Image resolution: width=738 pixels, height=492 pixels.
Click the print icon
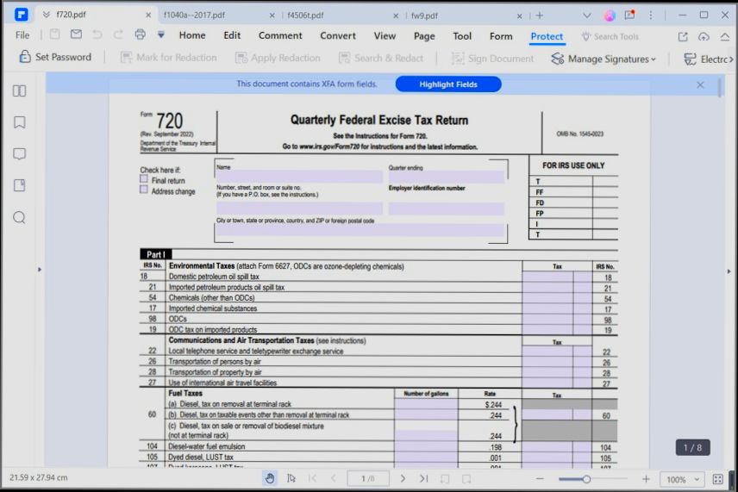click(140, 34)
